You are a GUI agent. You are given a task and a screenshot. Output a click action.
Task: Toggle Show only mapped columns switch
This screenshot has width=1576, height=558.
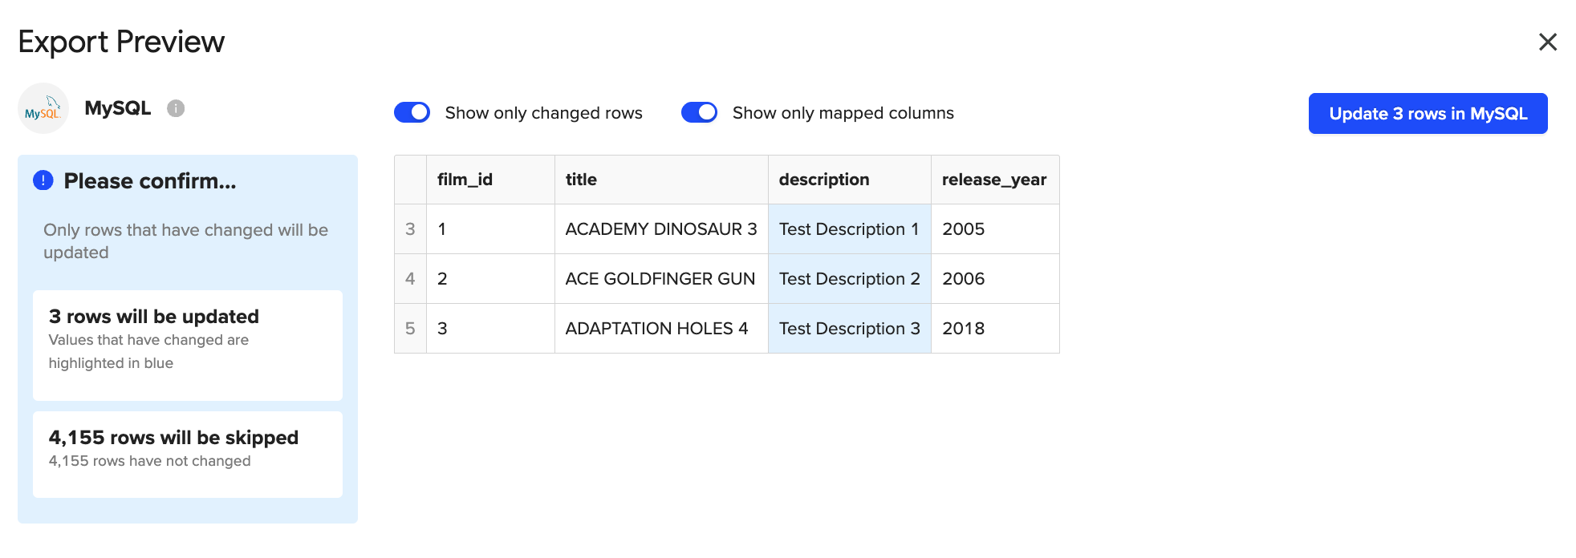699,113
